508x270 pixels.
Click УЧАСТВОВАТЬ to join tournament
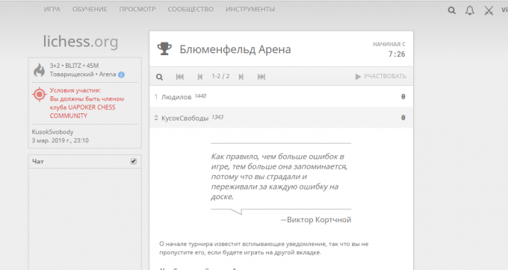coord(381,76)
